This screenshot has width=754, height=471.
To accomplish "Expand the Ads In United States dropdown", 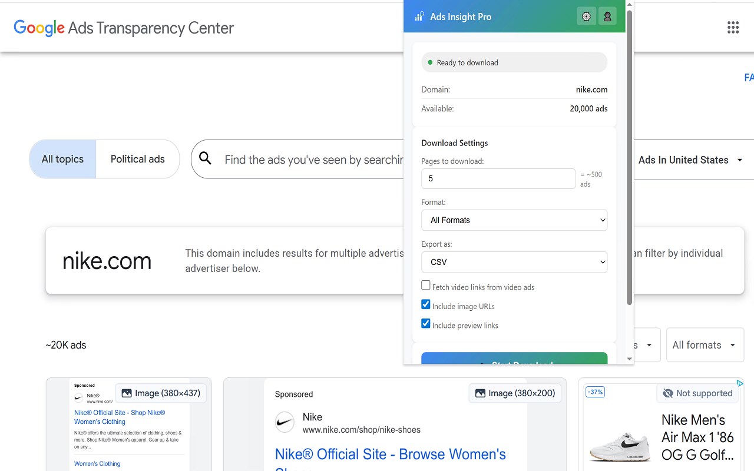I will pos(690,160).
